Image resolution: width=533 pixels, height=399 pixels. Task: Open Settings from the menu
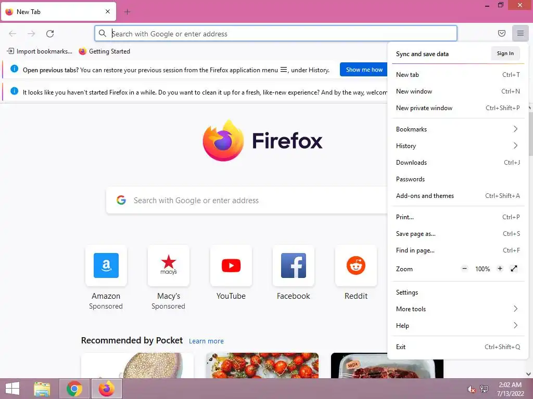(458, 292)
